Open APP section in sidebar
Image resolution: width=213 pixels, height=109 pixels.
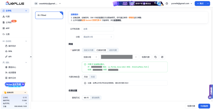(x=7, y=28)
